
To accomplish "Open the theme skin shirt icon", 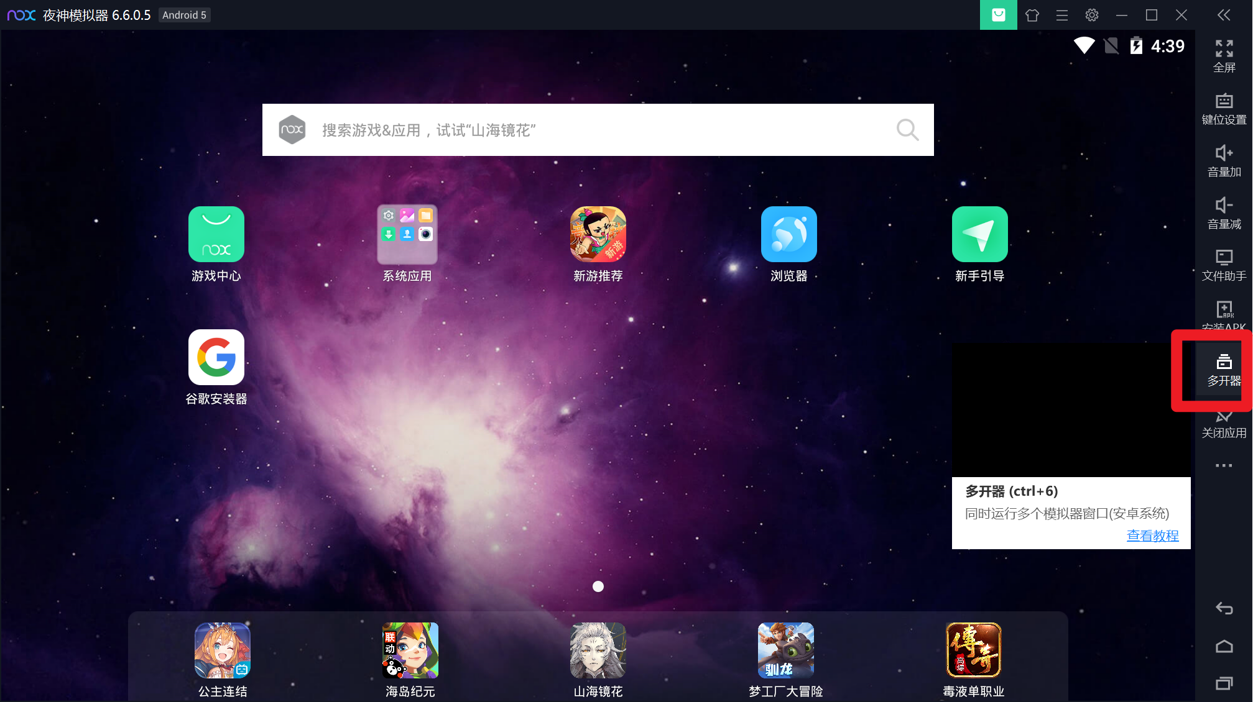I will tap(1032, 15).
